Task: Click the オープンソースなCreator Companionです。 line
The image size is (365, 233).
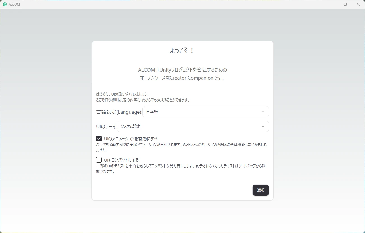Action: (182, 78)
